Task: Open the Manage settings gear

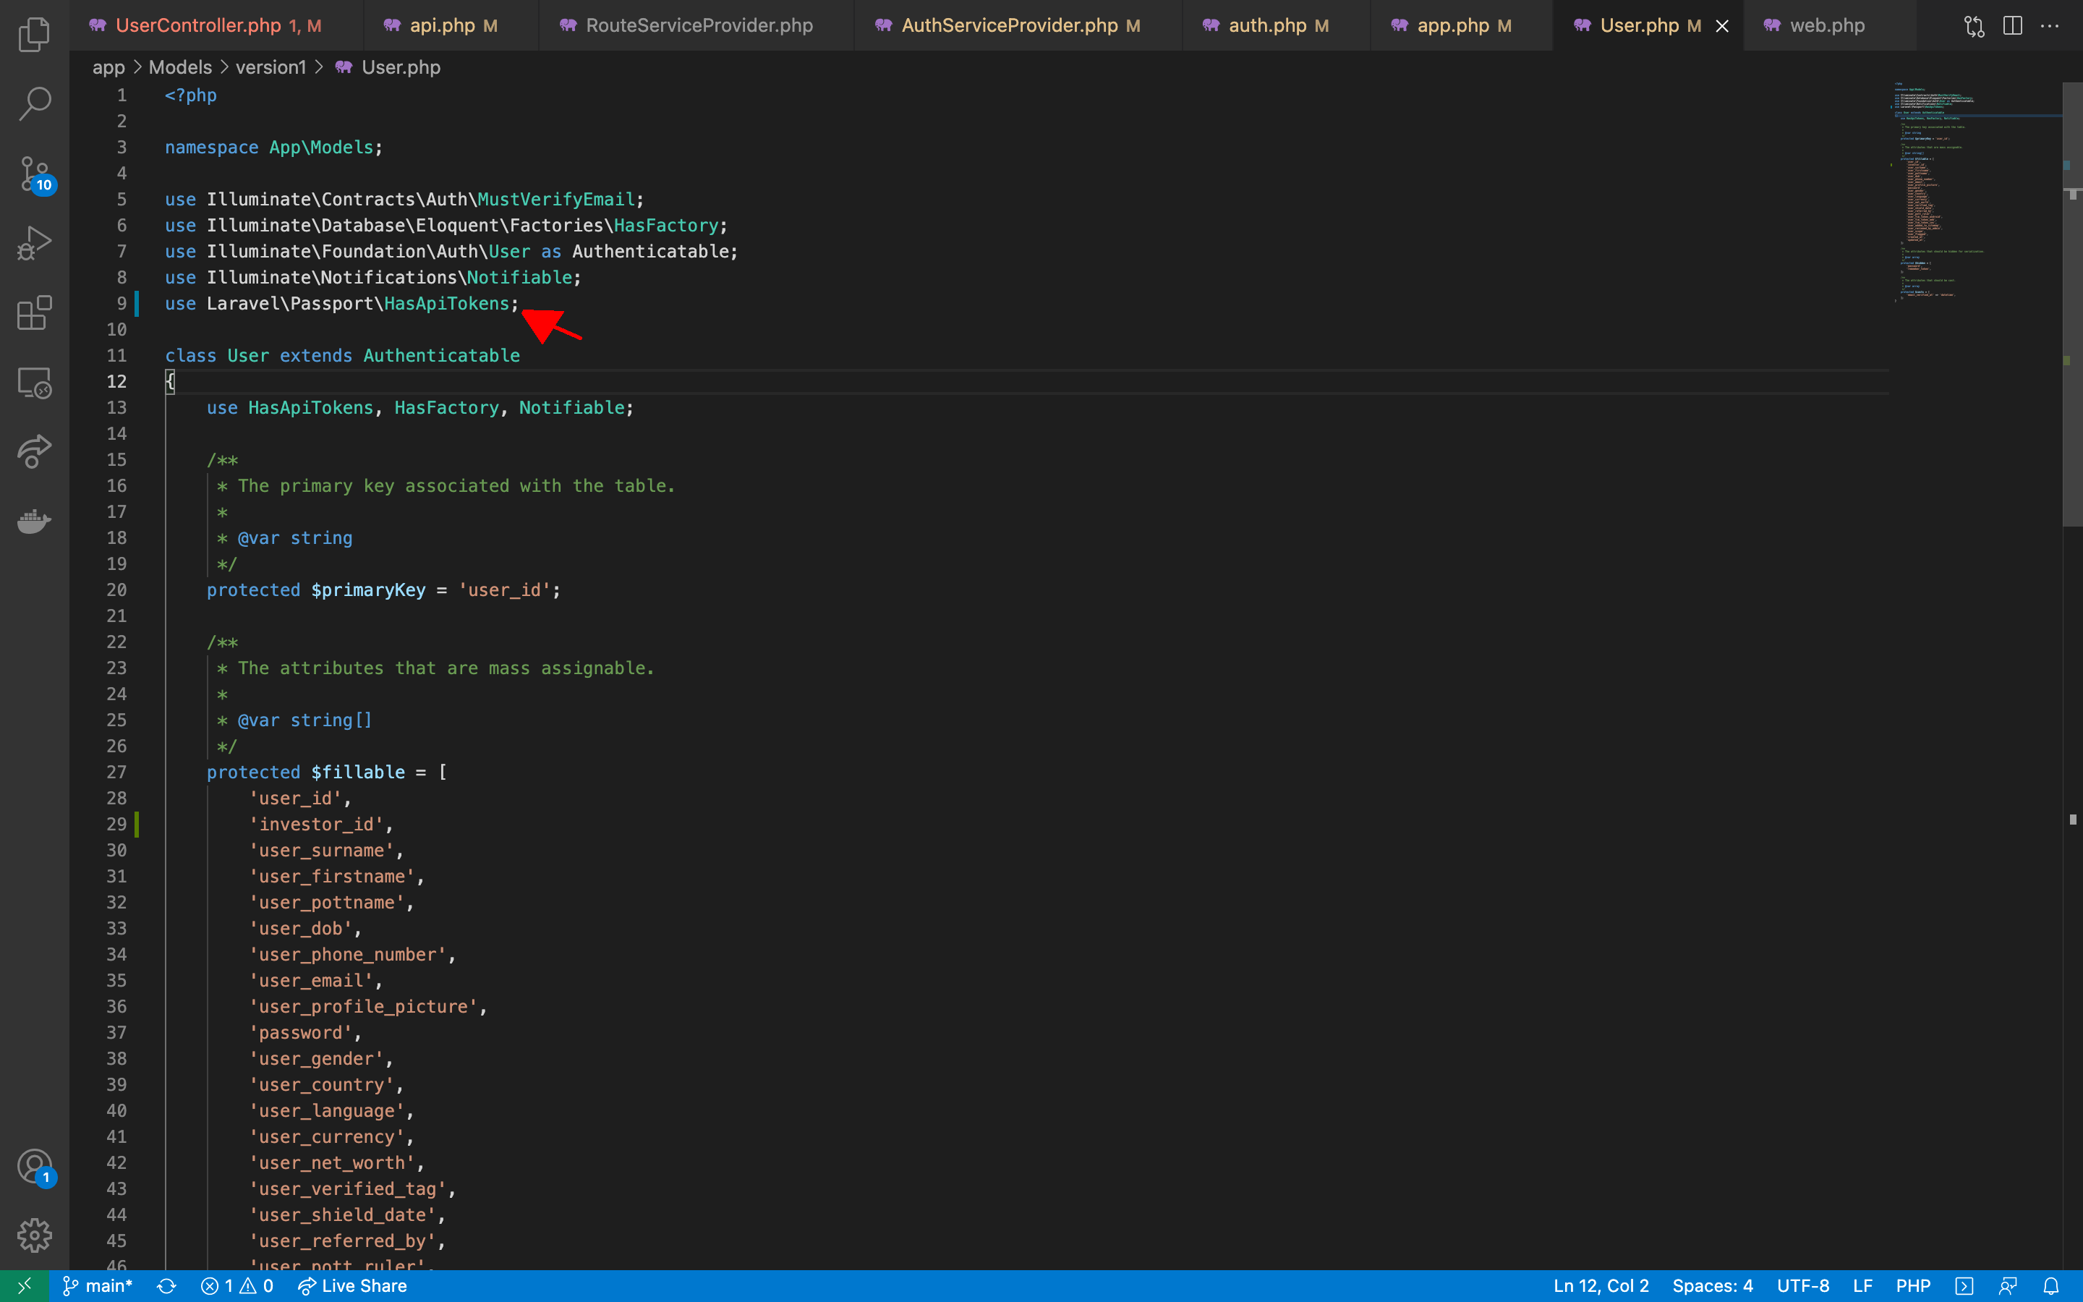Action: click(35, 1235)
